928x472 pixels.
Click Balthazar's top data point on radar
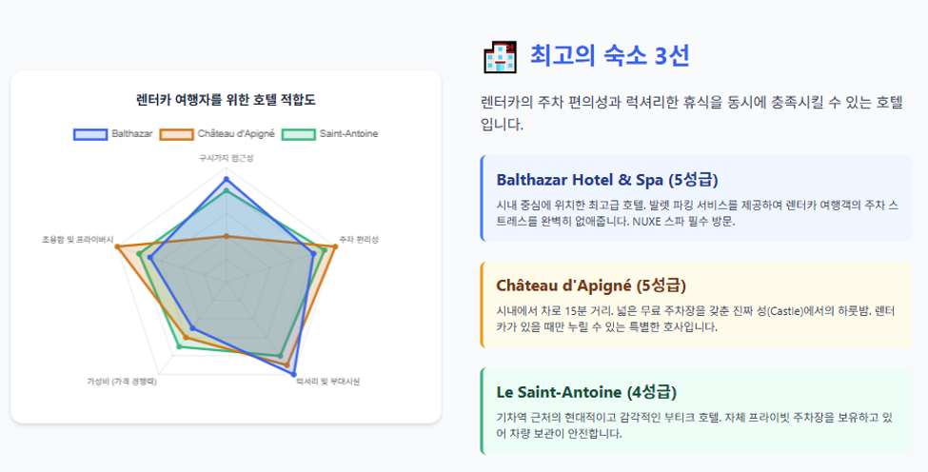click(227, 179)
